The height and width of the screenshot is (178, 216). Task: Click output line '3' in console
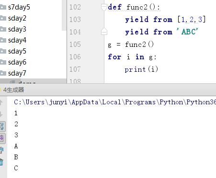[x=16, y=135]
